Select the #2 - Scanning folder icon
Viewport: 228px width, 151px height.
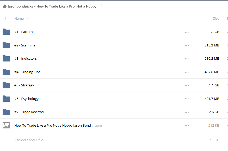tap(6, 45)
